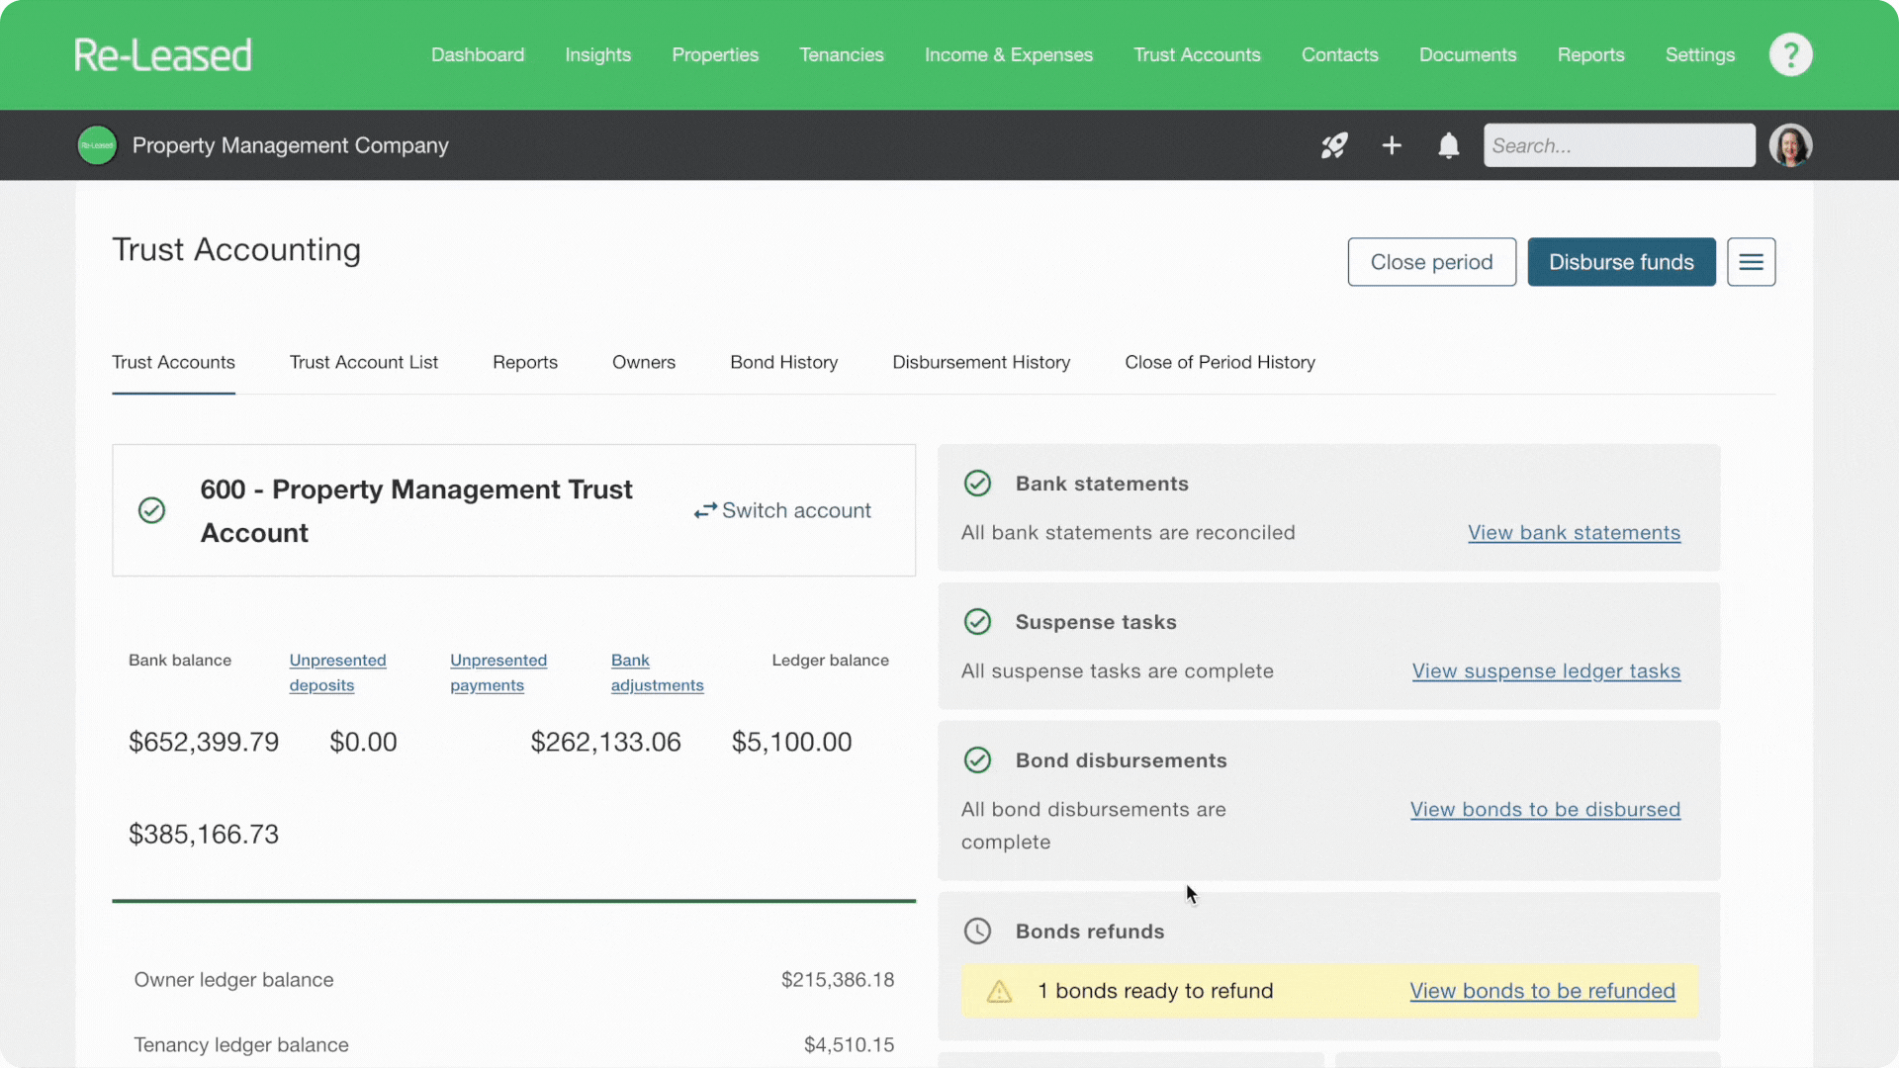Click the $5,100.00 amount
This screenshot has height=1068, width=1899.
click(791, 743)
